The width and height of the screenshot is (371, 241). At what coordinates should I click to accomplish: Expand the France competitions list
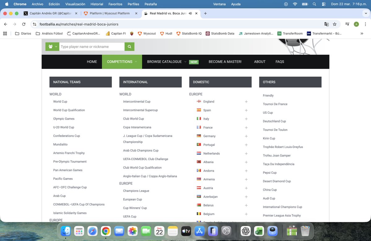tap(246, 128)
